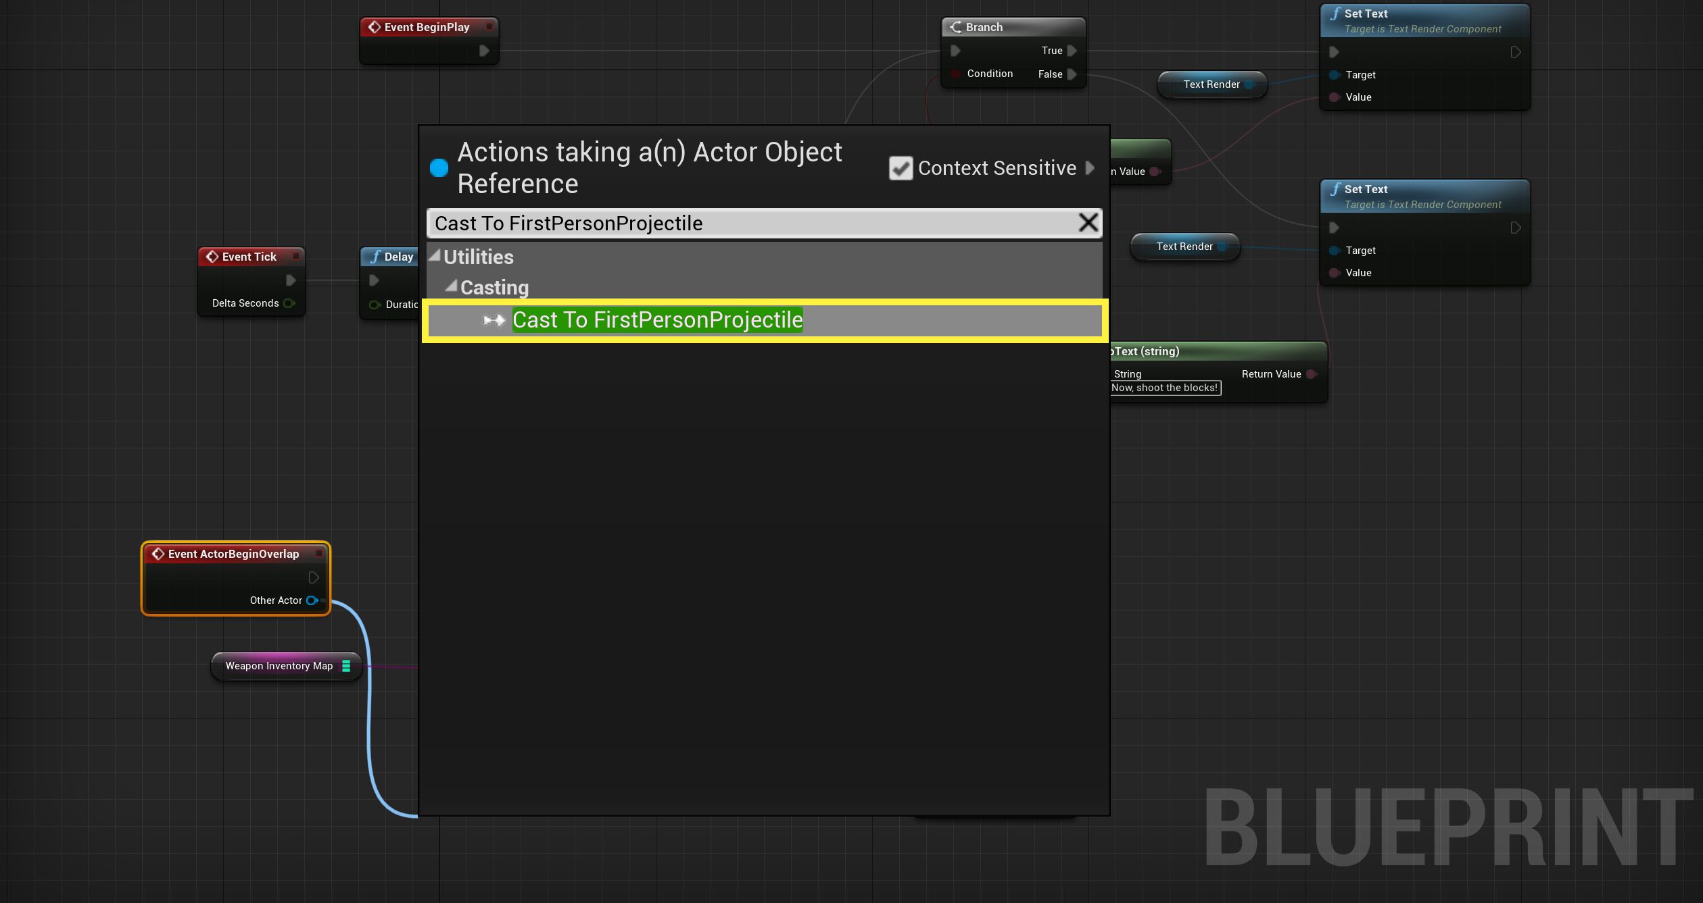Click the Branch node True output pin
This screenshot has width=1703, height=903.
1072,51
